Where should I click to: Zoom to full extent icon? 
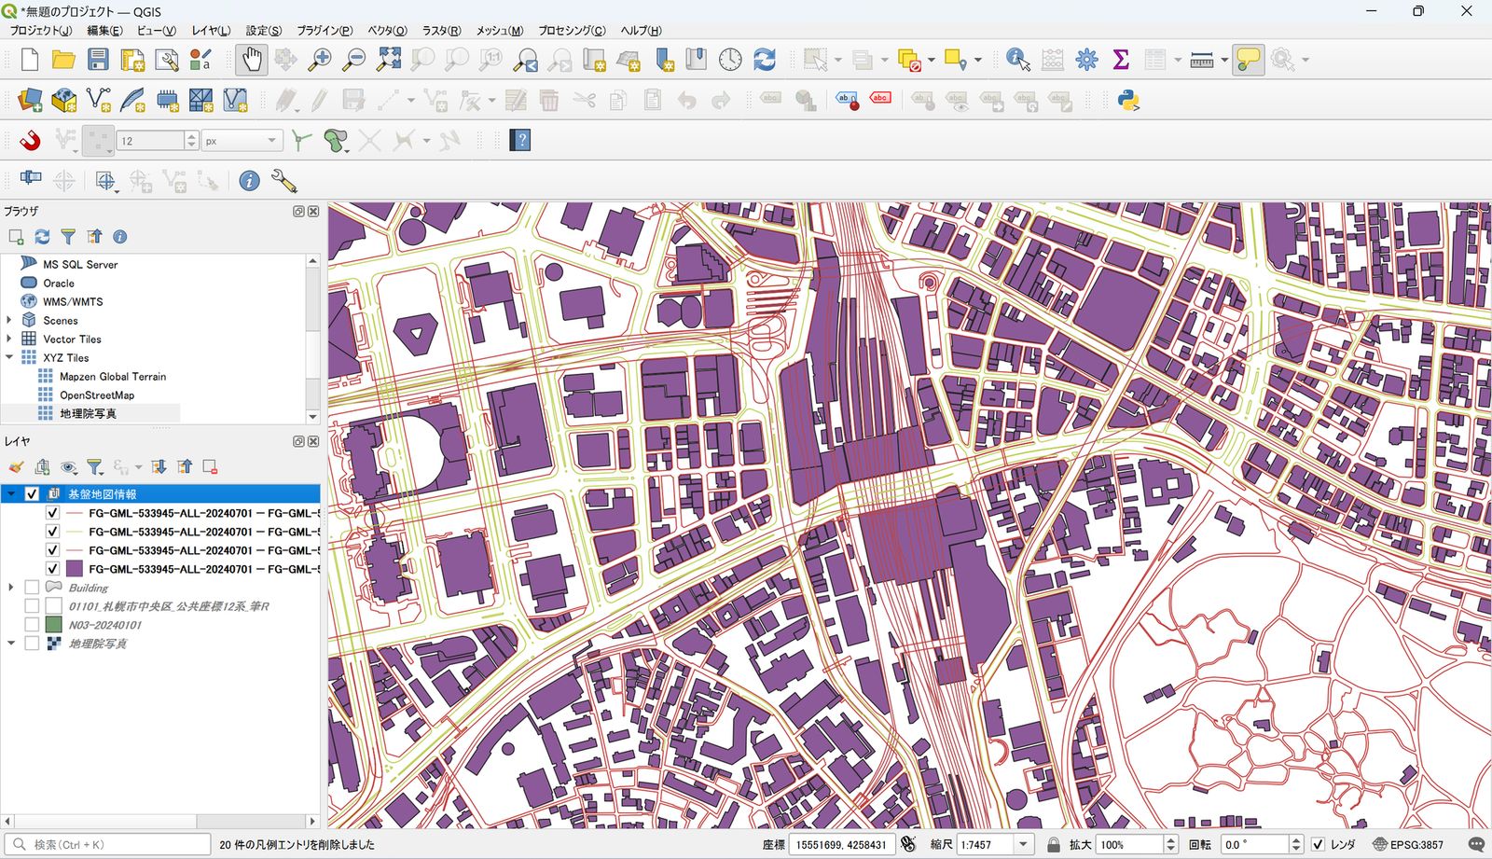pos(389,60)
